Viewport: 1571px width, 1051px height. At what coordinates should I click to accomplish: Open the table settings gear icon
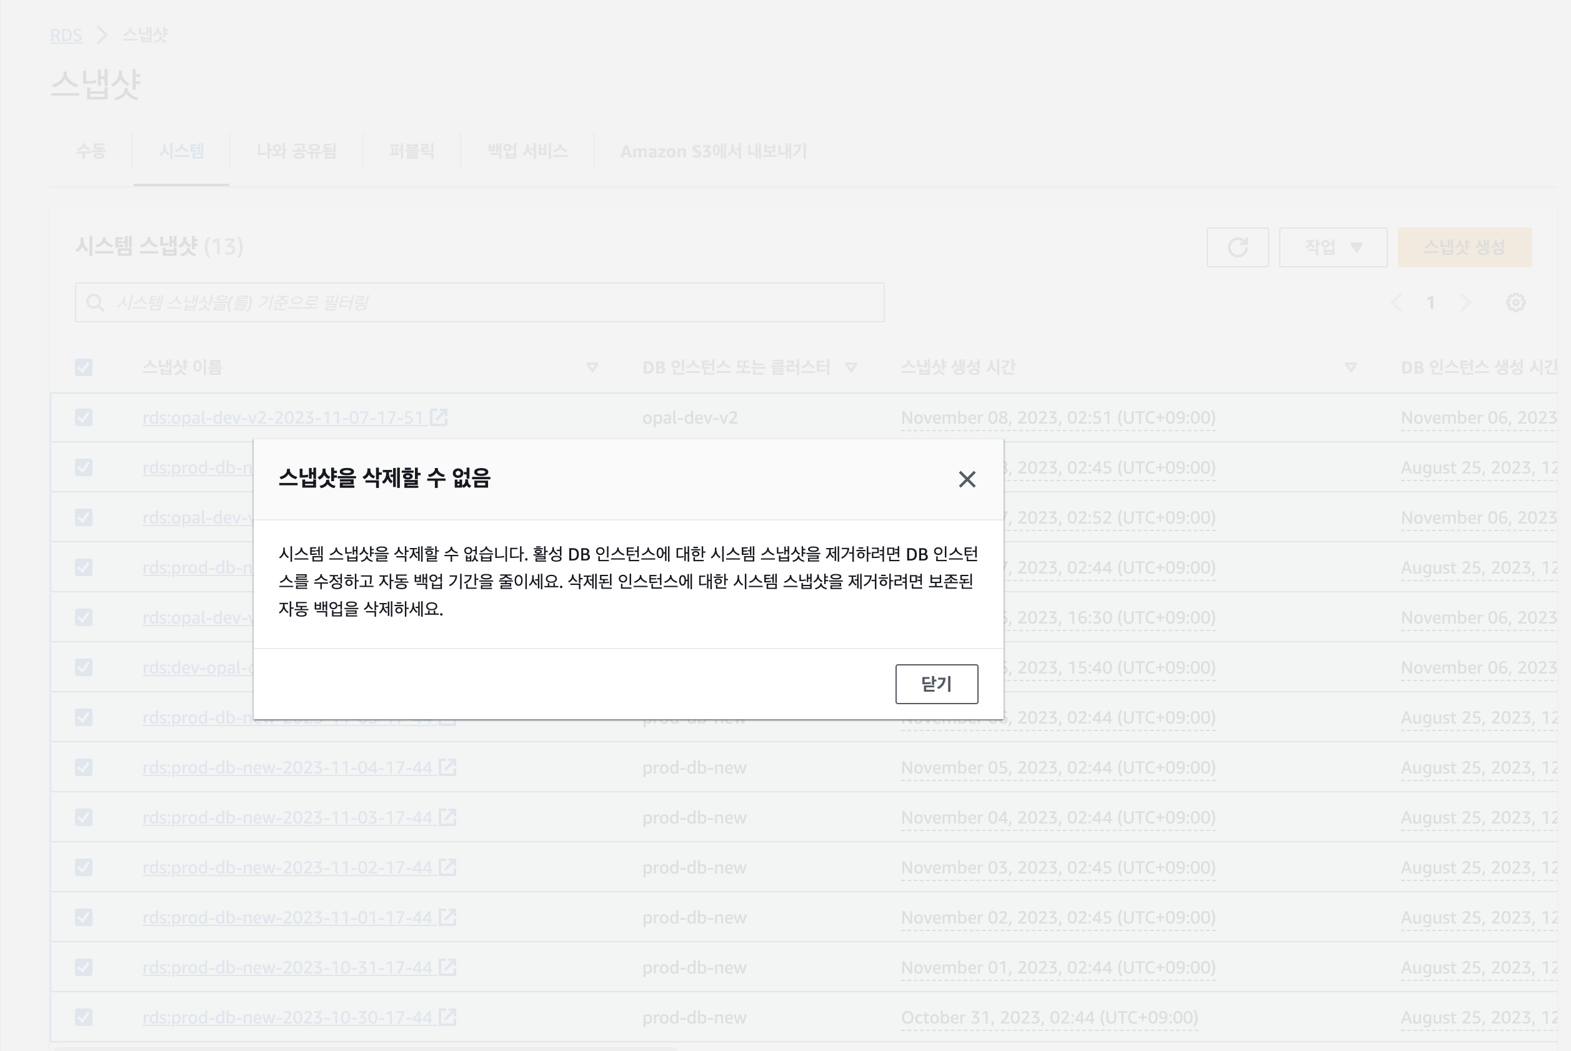(x=1515, y=303)
